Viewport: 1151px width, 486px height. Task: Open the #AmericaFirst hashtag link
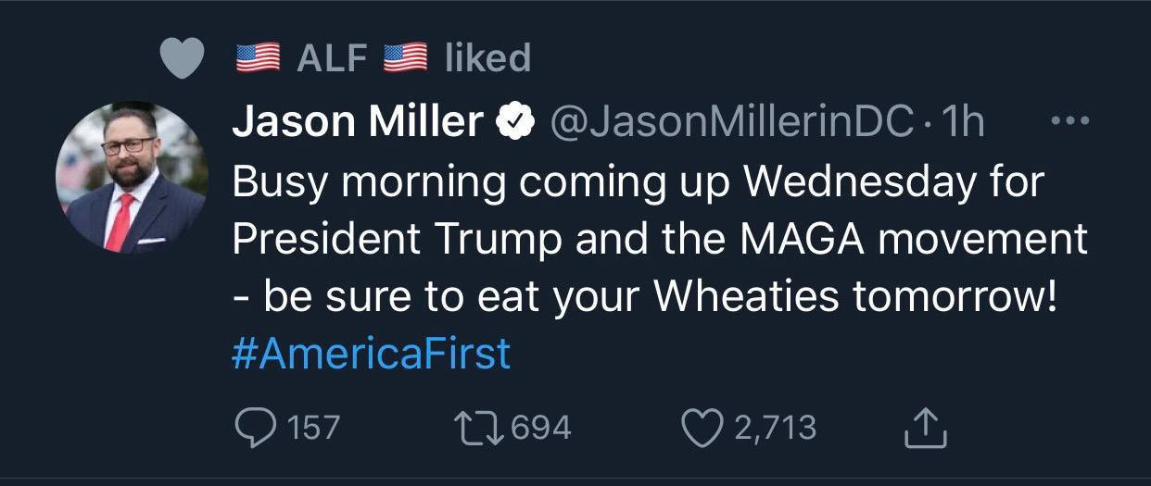[x=371, y=354]
